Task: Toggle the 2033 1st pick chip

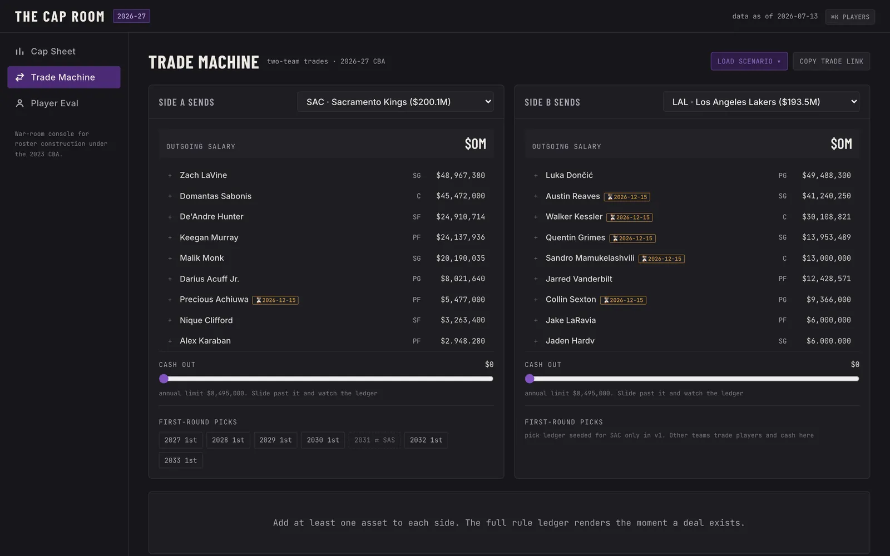Action: coord(181,460)
